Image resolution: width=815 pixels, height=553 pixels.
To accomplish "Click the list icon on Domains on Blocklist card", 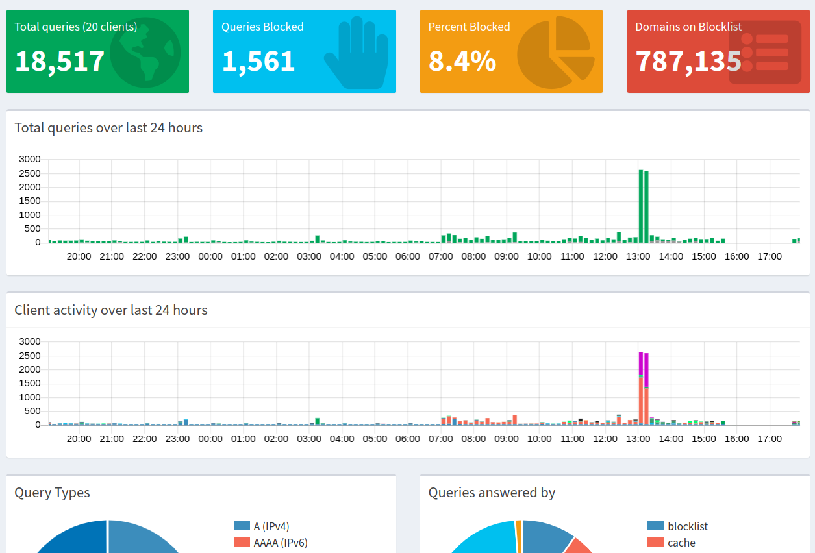I will click(x=765, y=53).
